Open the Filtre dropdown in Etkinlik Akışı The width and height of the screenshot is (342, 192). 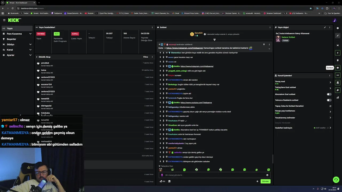click(x=146, y=57)
